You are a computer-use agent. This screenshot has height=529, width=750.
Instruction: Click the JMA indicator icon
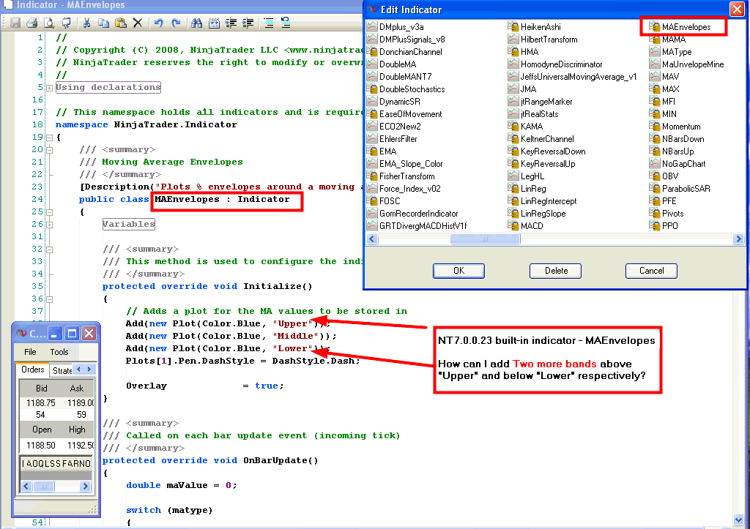tap(513, 89)
